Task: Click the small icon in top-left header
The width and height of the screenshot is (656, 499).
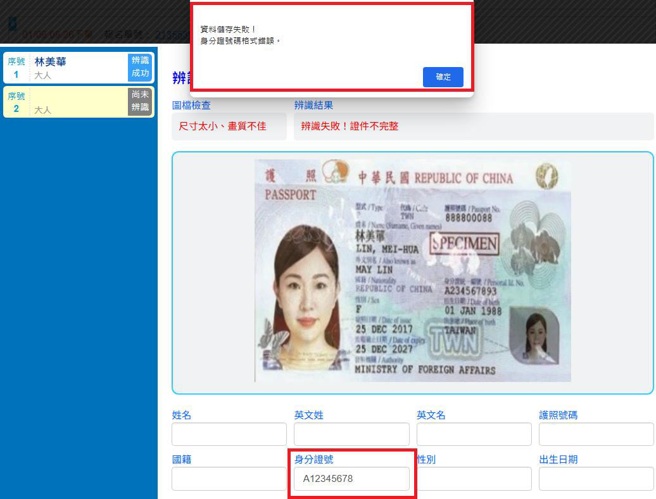Action: pyautogui.click(x=12, y=24)
